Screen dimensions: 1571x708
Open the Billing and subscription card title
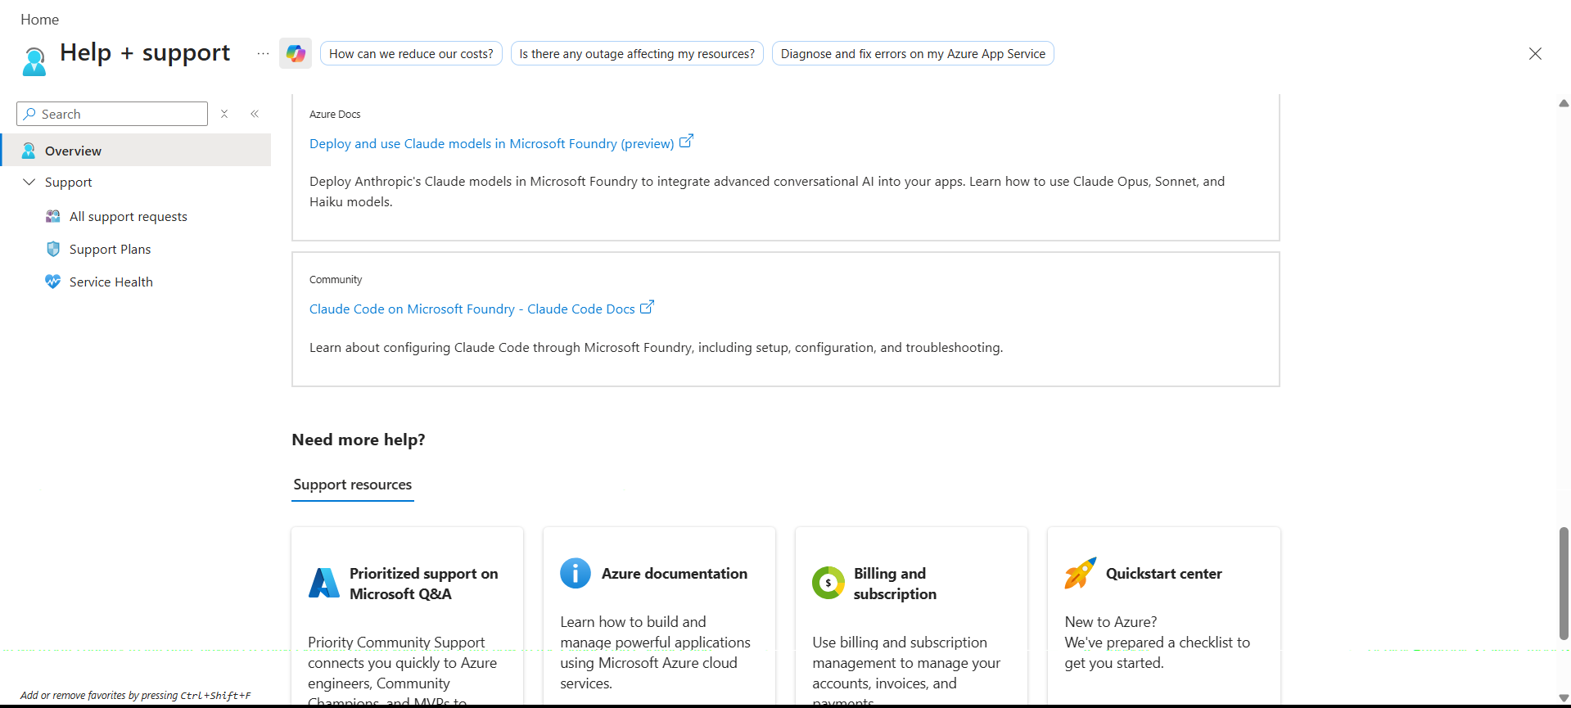[x=895, y=584]
